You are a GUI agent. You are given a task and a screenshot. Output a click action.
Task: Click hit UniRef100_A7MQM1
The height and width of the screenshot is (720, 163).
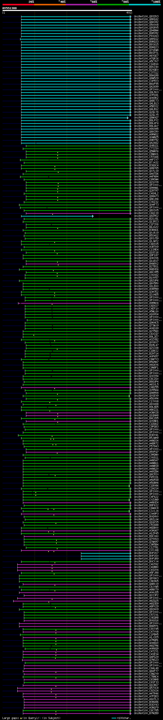pyautogui.click(x=146, y=640)
